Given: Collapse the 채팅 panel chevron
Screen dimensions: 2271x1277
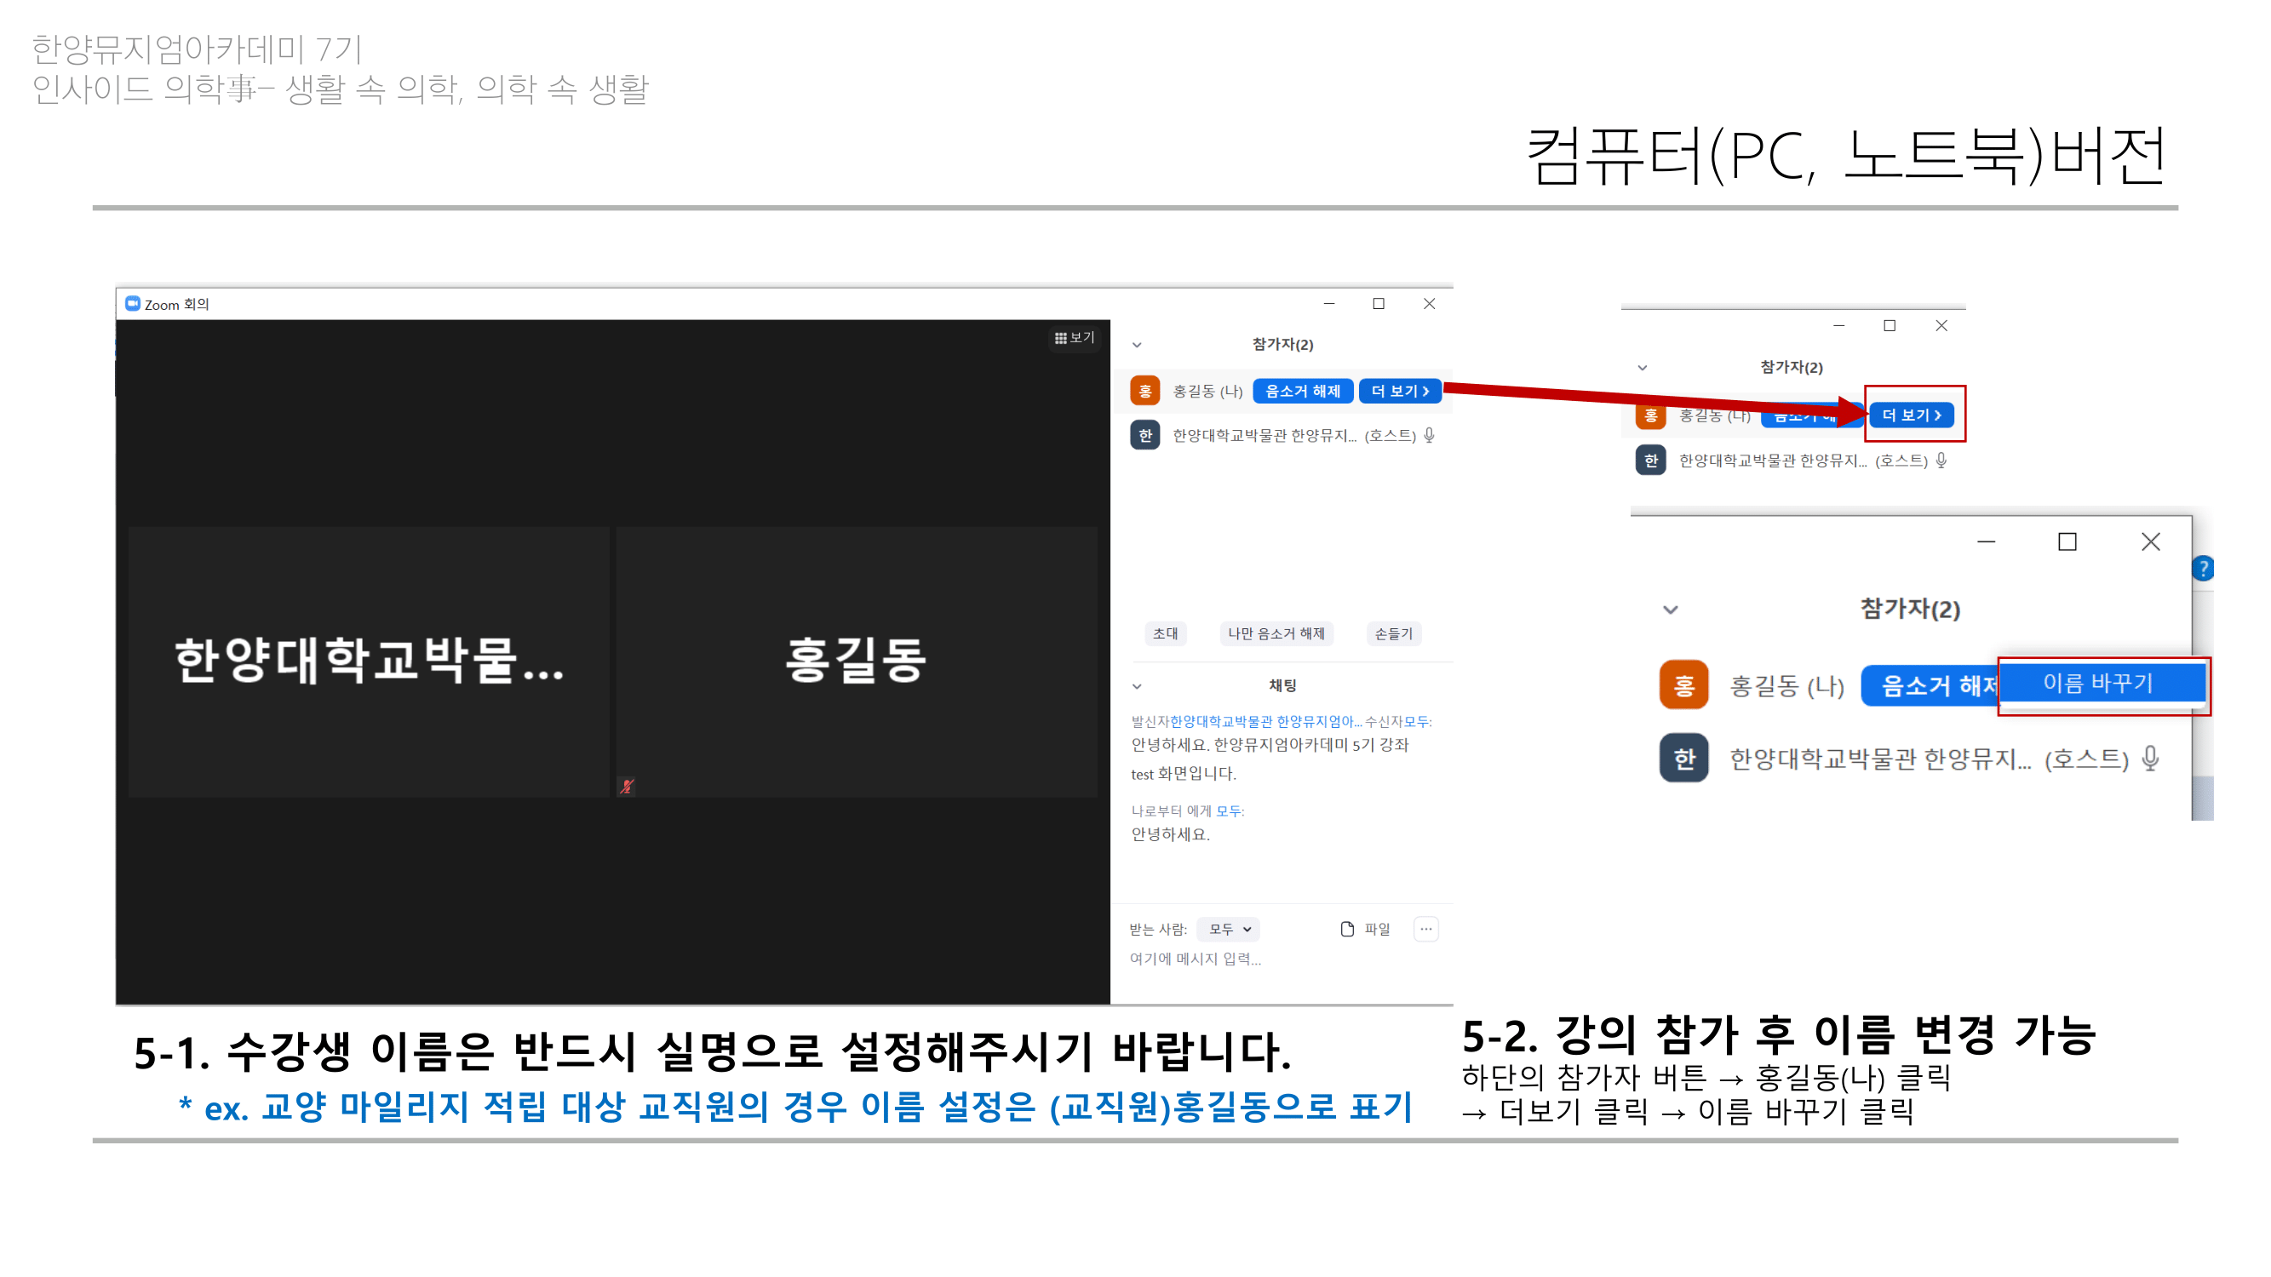Looking at the screenshot, I should tap(1138, 685).
